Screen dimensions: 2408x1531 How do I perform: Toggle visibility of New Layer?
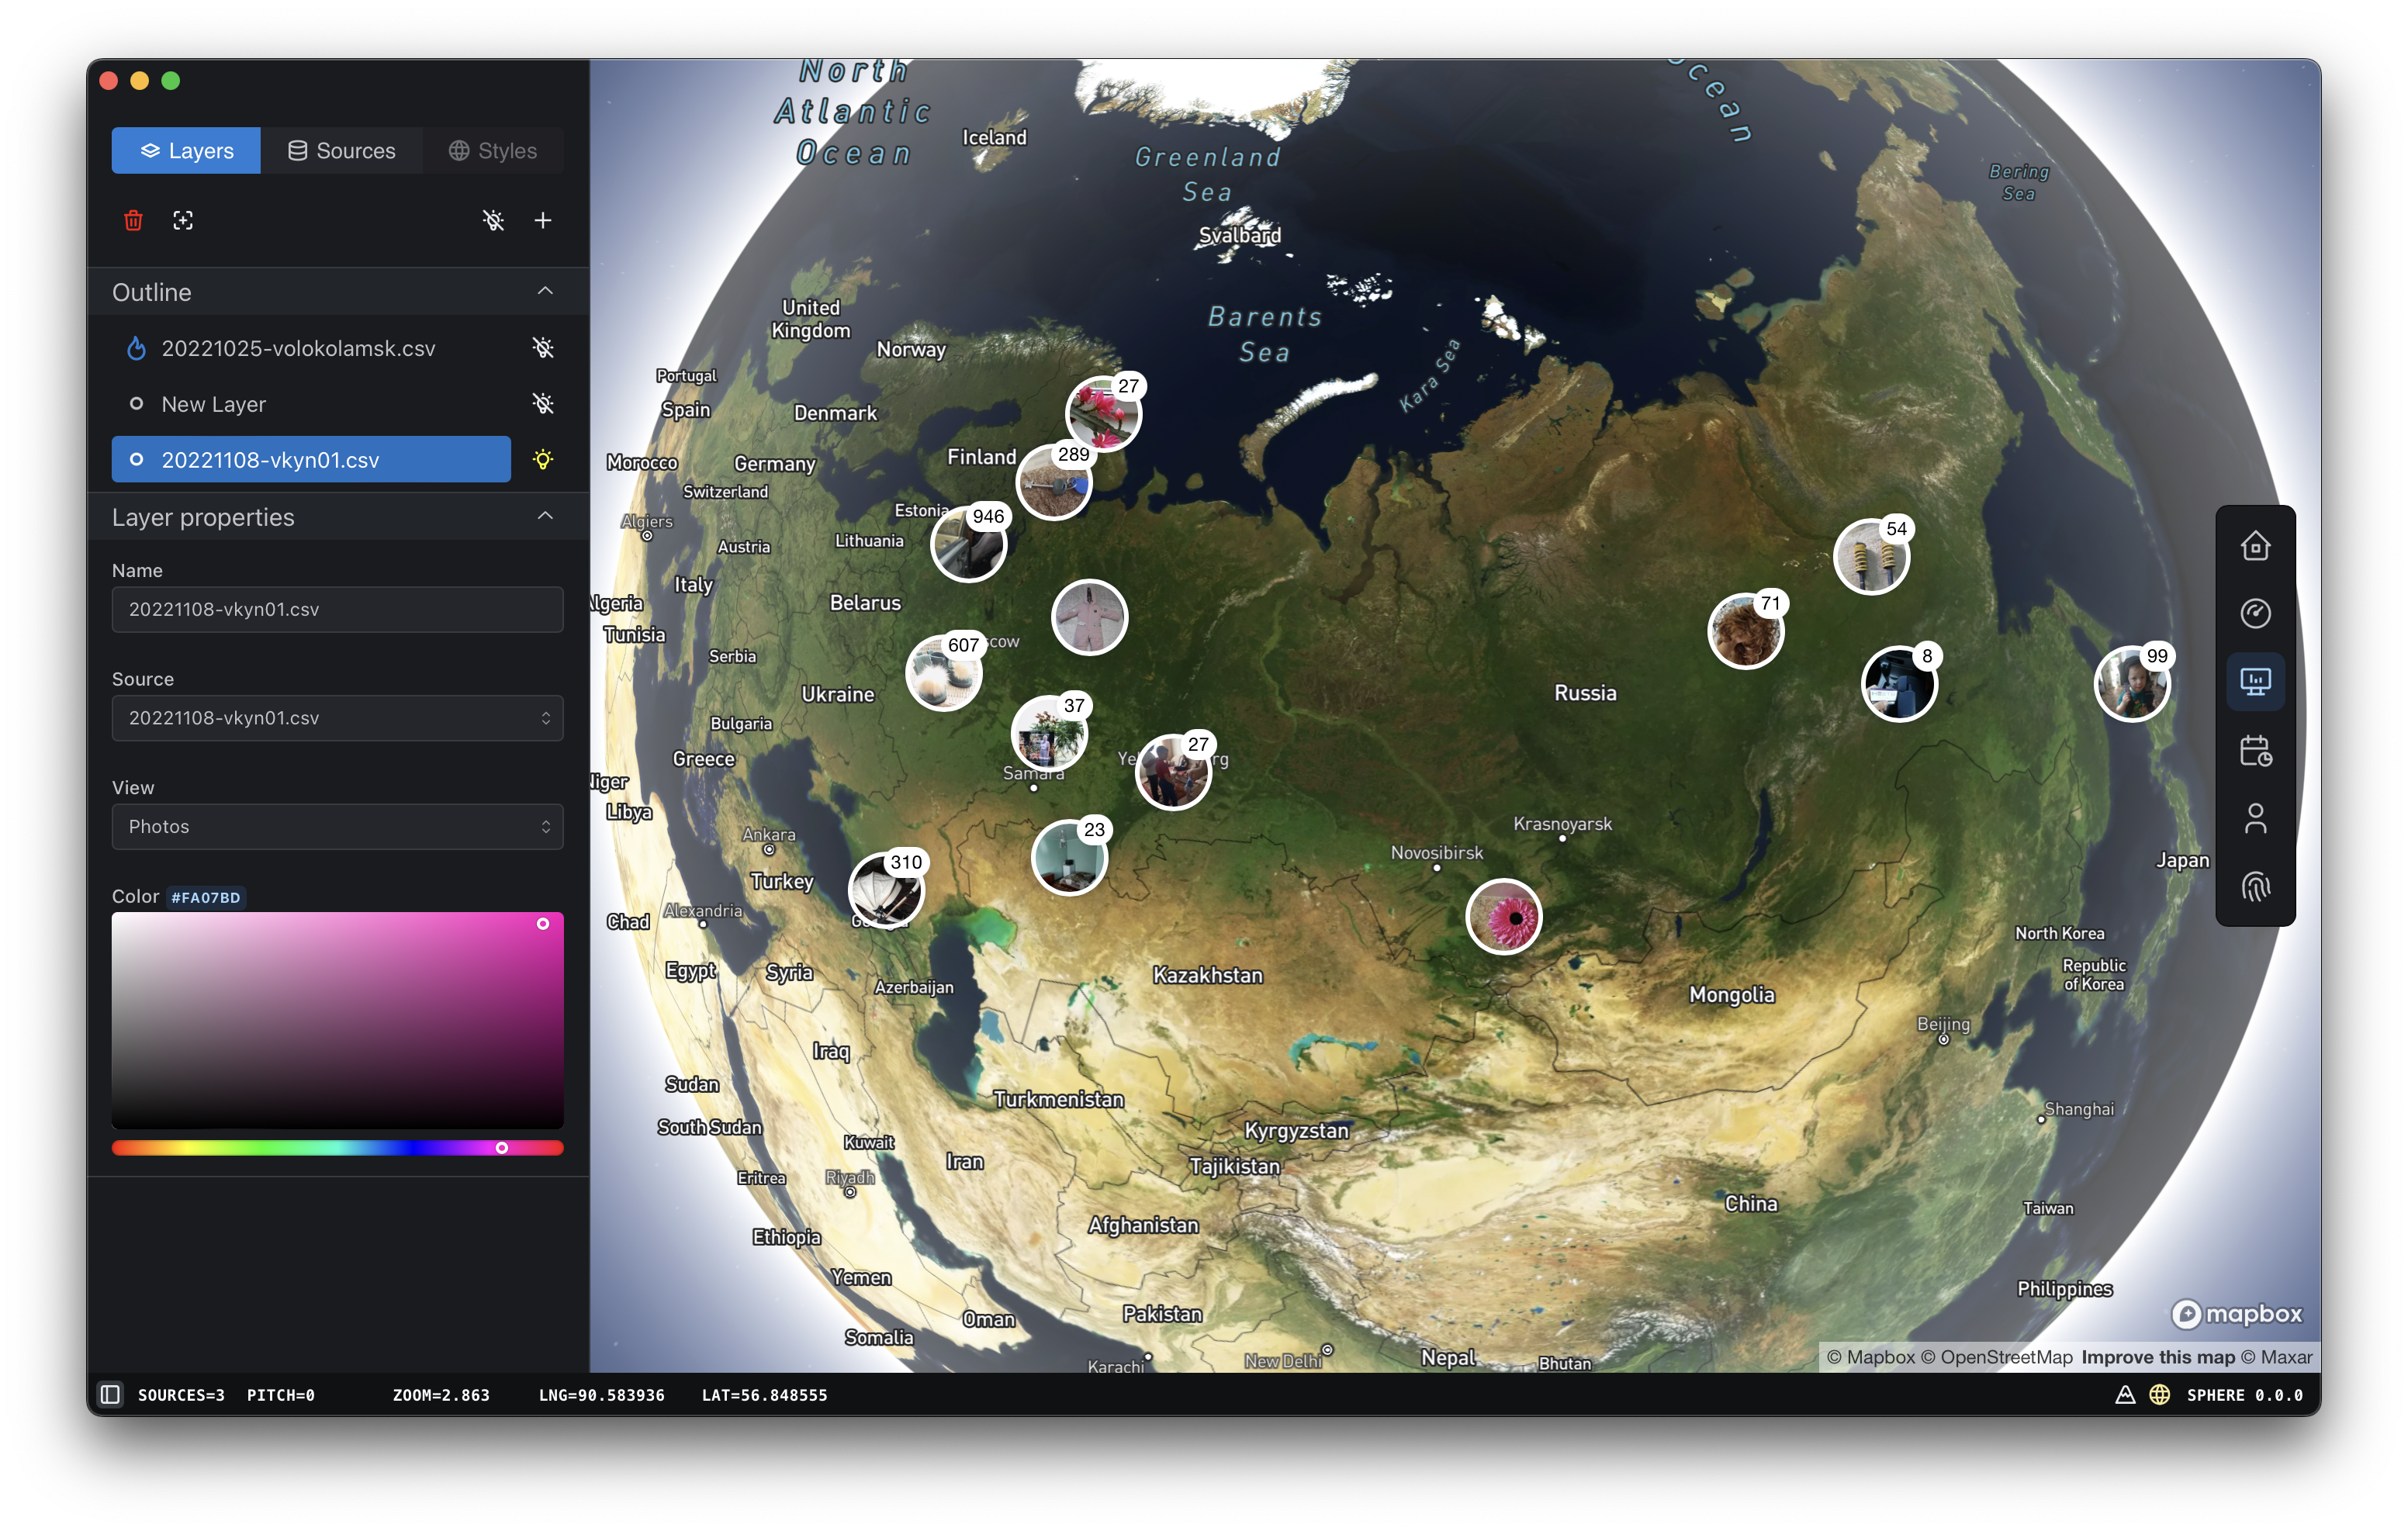click(x=543, y=404)
